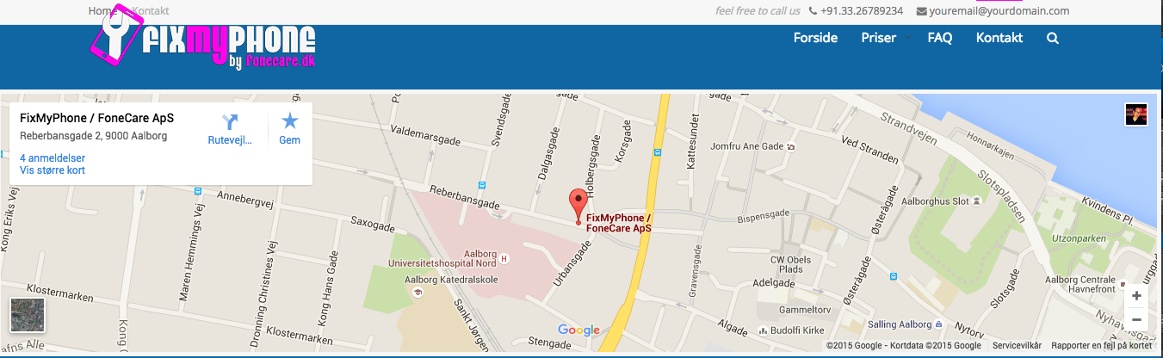Click the red map pin marker
The width and height of the screenshot is (1163, 358).
578,208
